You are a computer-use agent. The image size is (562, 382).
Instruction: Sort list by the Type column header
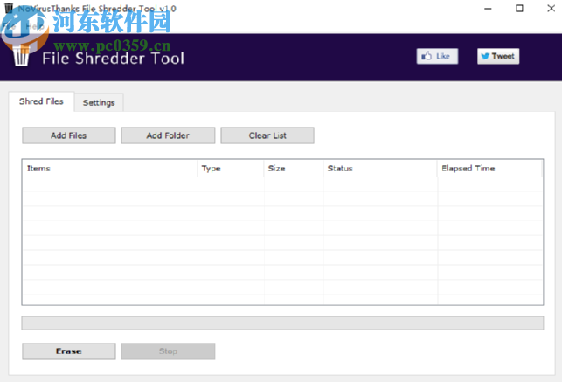[x=231, y=169]
